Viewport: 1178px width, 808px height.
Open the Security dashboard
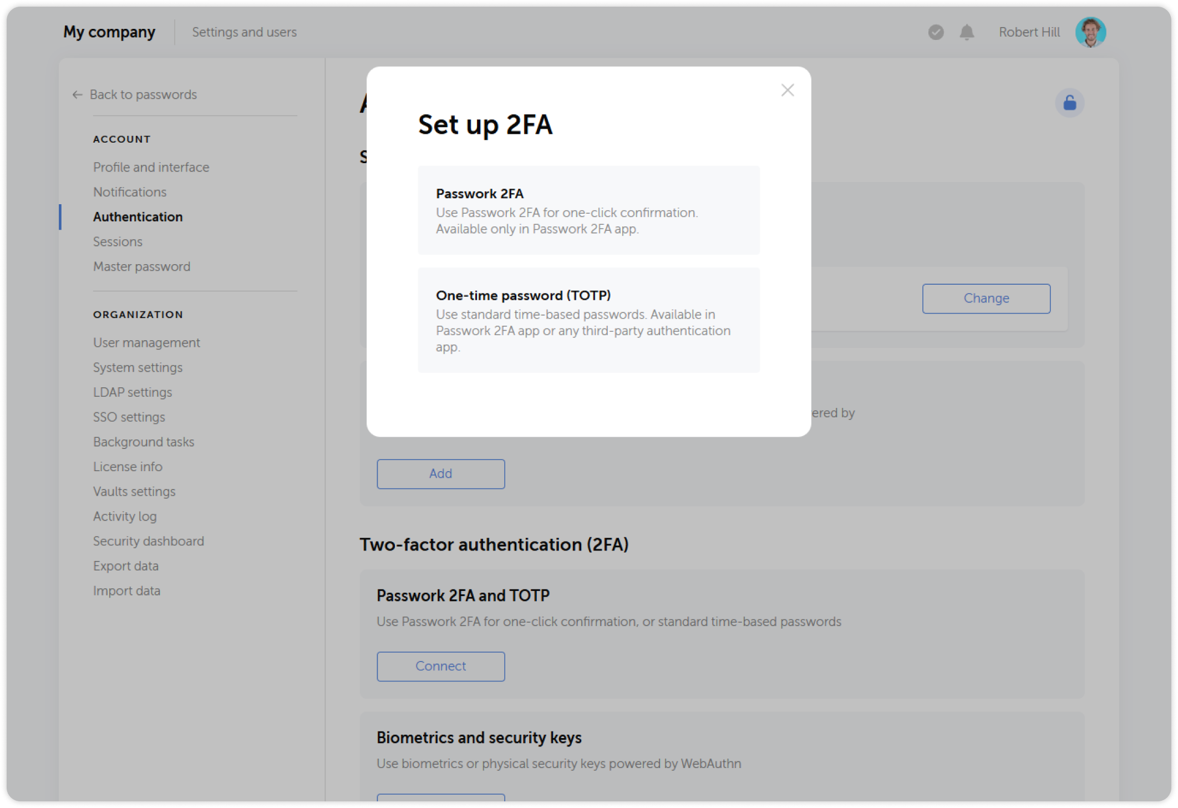[x=149, y=541]
